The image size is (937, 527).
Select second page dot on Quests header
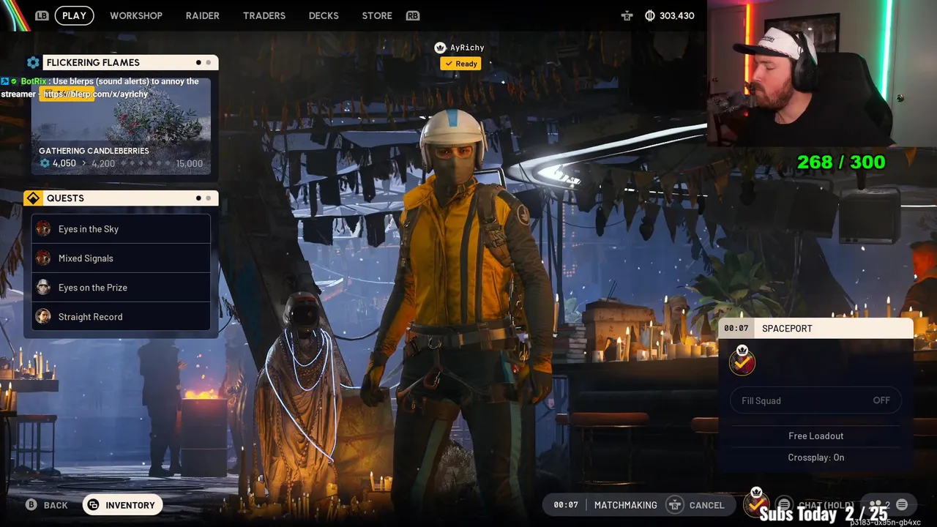coord(209,198)
